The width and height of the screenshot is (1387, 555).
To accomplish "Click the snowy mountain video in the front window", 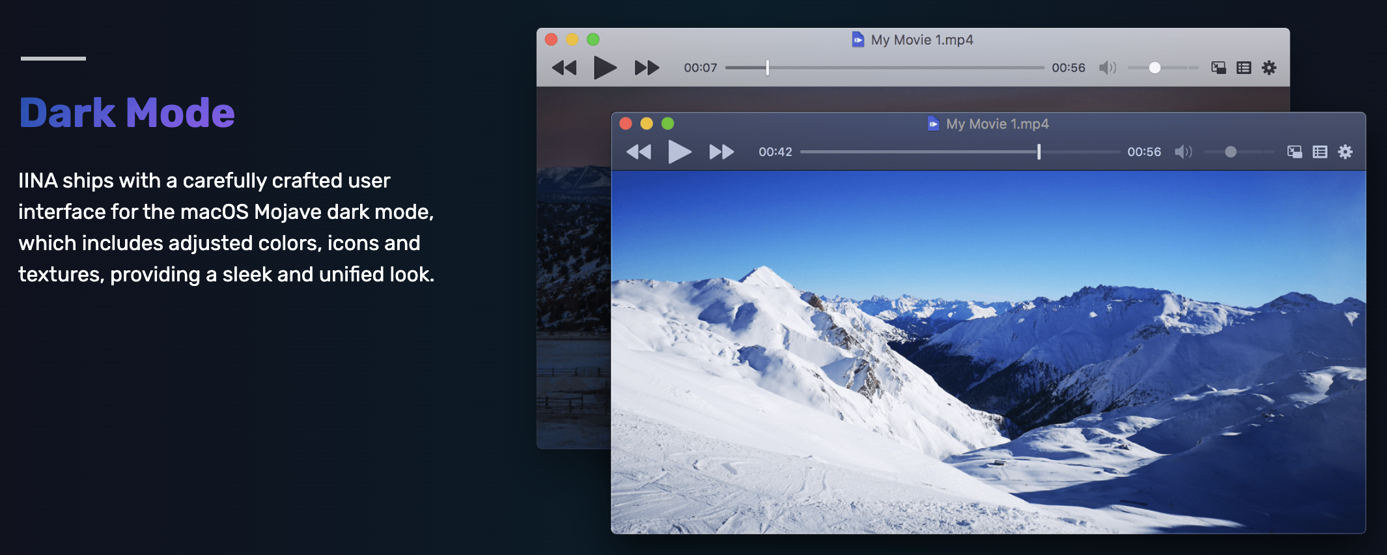I will click(988, 352).
